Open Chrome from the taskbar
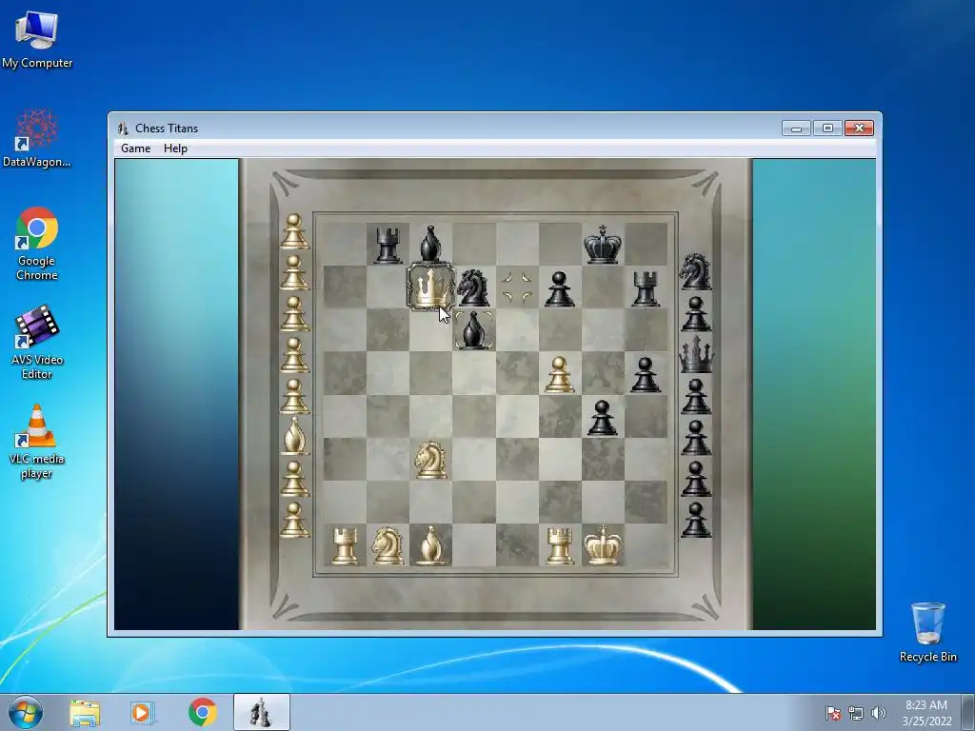Image resolution: width=975 pixels, height=731 pixels. click(202, 712)
